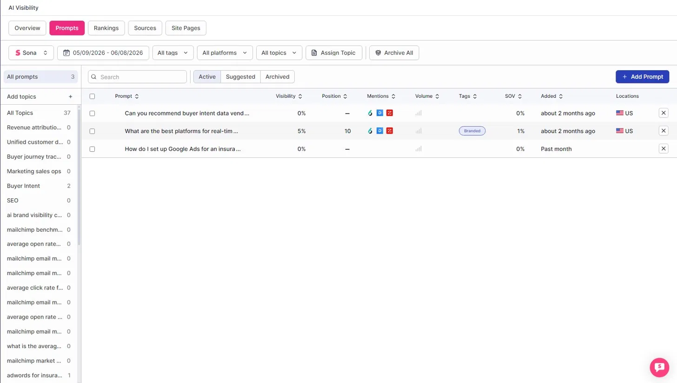Open the prompt 'Can you recommend buyer intent data vend…'
The width and height of the screenshot is (677, 383).
coord(187,113)
